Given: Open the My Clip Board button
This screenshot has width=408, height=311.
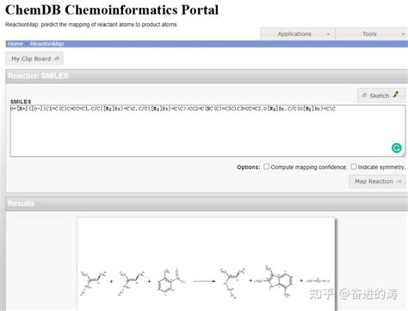Looking at the screenshot, I should point(34,59).
